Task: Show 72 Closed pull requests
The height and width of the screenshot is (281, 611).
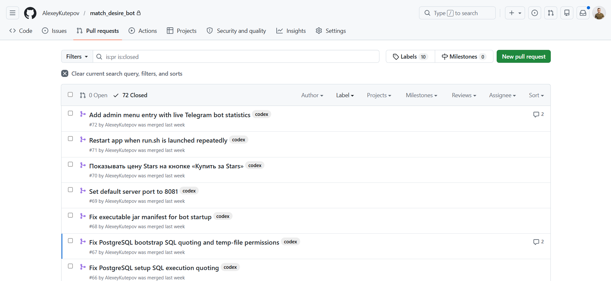Action: (x=130, y=95)
